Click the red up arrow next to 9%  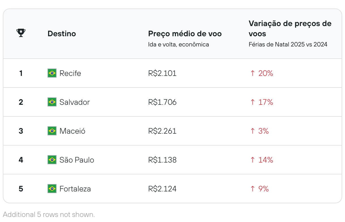click(x=253, y=189)
